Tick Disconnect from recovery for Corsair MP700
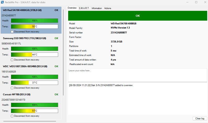208x123 pixels. (12, 116)
